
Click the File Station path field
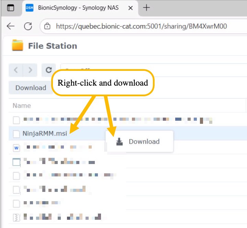[154, 70]
